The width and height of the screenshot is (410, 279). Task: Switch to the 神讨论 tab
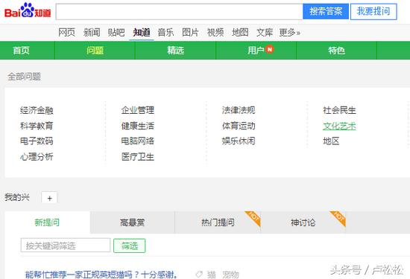303,222
